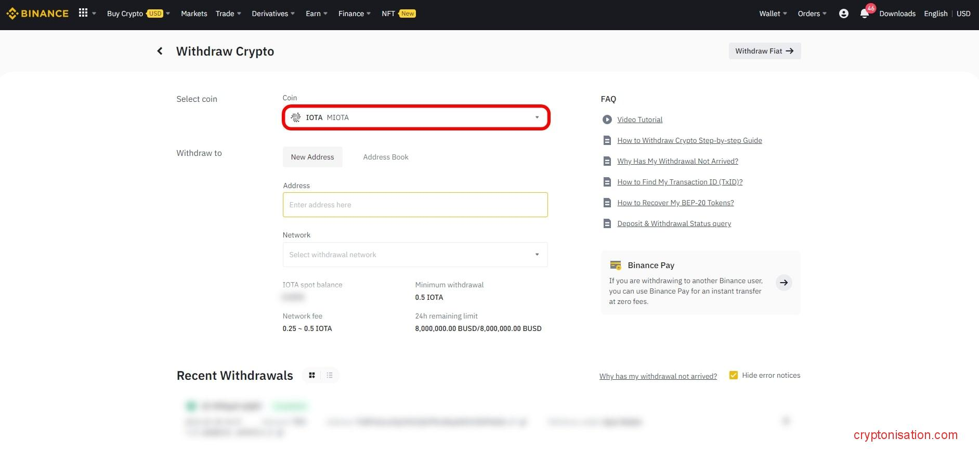Screen dimensions: 979x451
Task: Click the document icon beside Transaction ID link
Action: click(x=607, y=182)
